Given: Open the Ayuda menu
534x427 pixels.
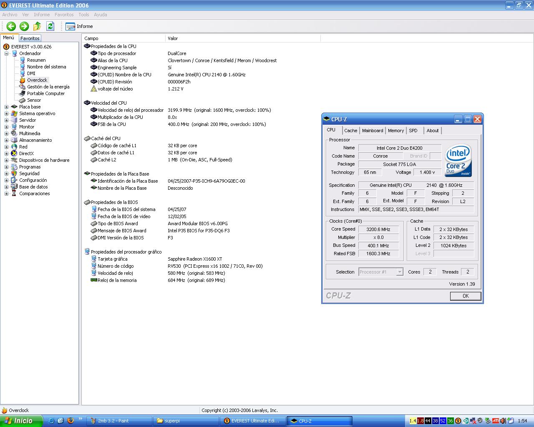Looking at the screenshot, I should point(100,15).
